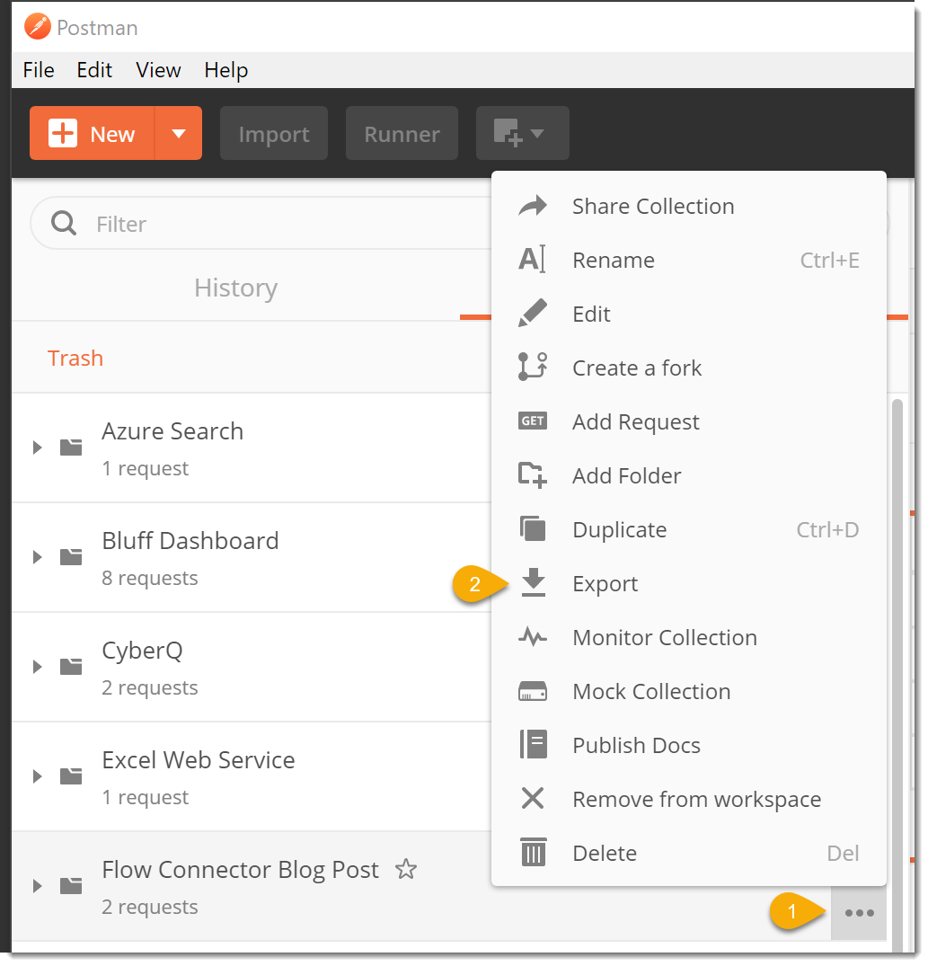Click the Postman logo icon
Screen dimensions: 928x966
pyautogui.click(x=38, y=27)
